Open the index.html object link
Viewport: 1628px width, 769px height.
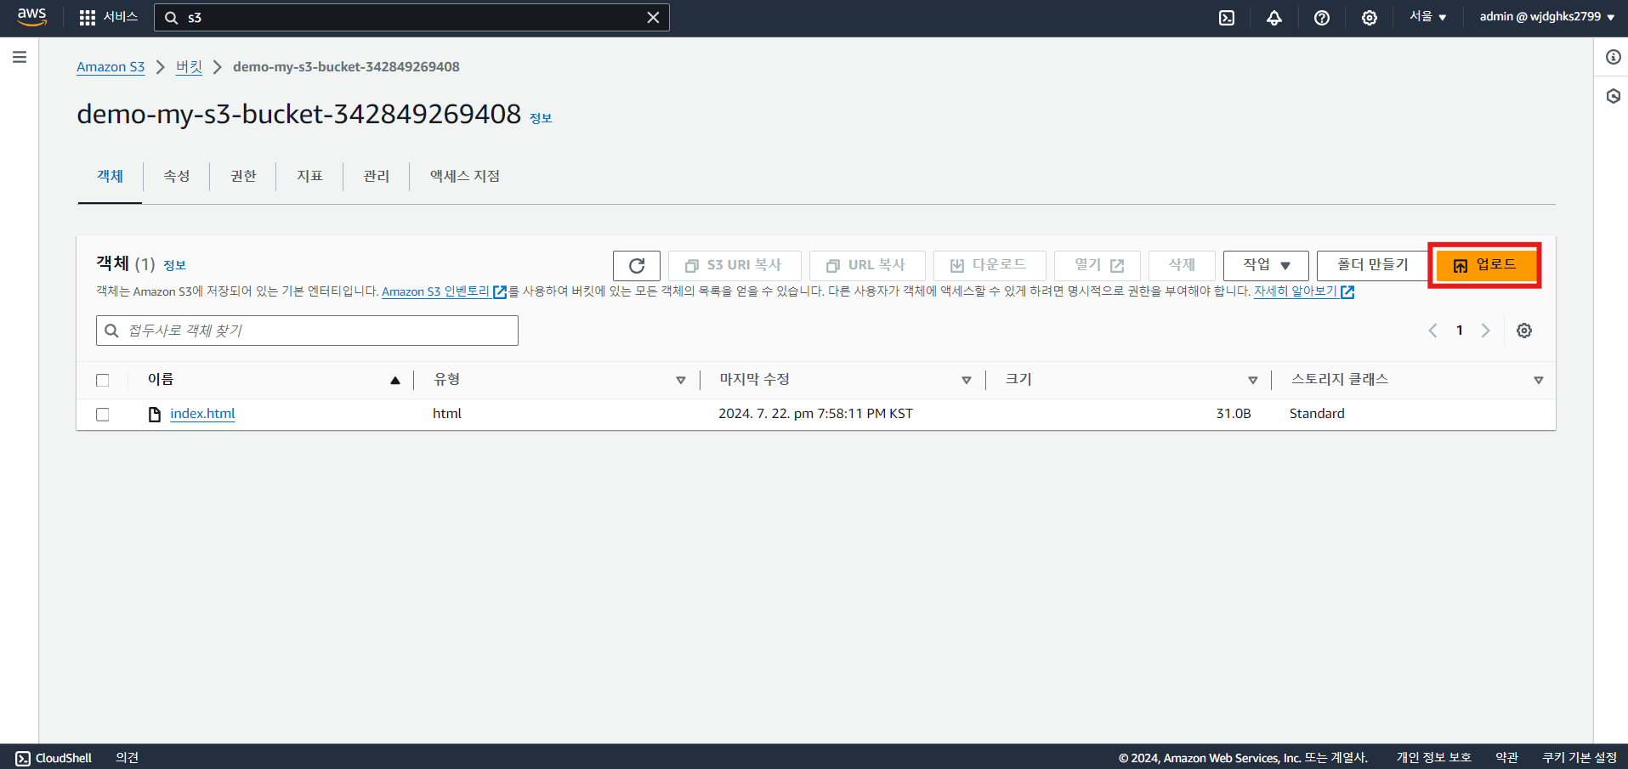[x=202, y=414]
